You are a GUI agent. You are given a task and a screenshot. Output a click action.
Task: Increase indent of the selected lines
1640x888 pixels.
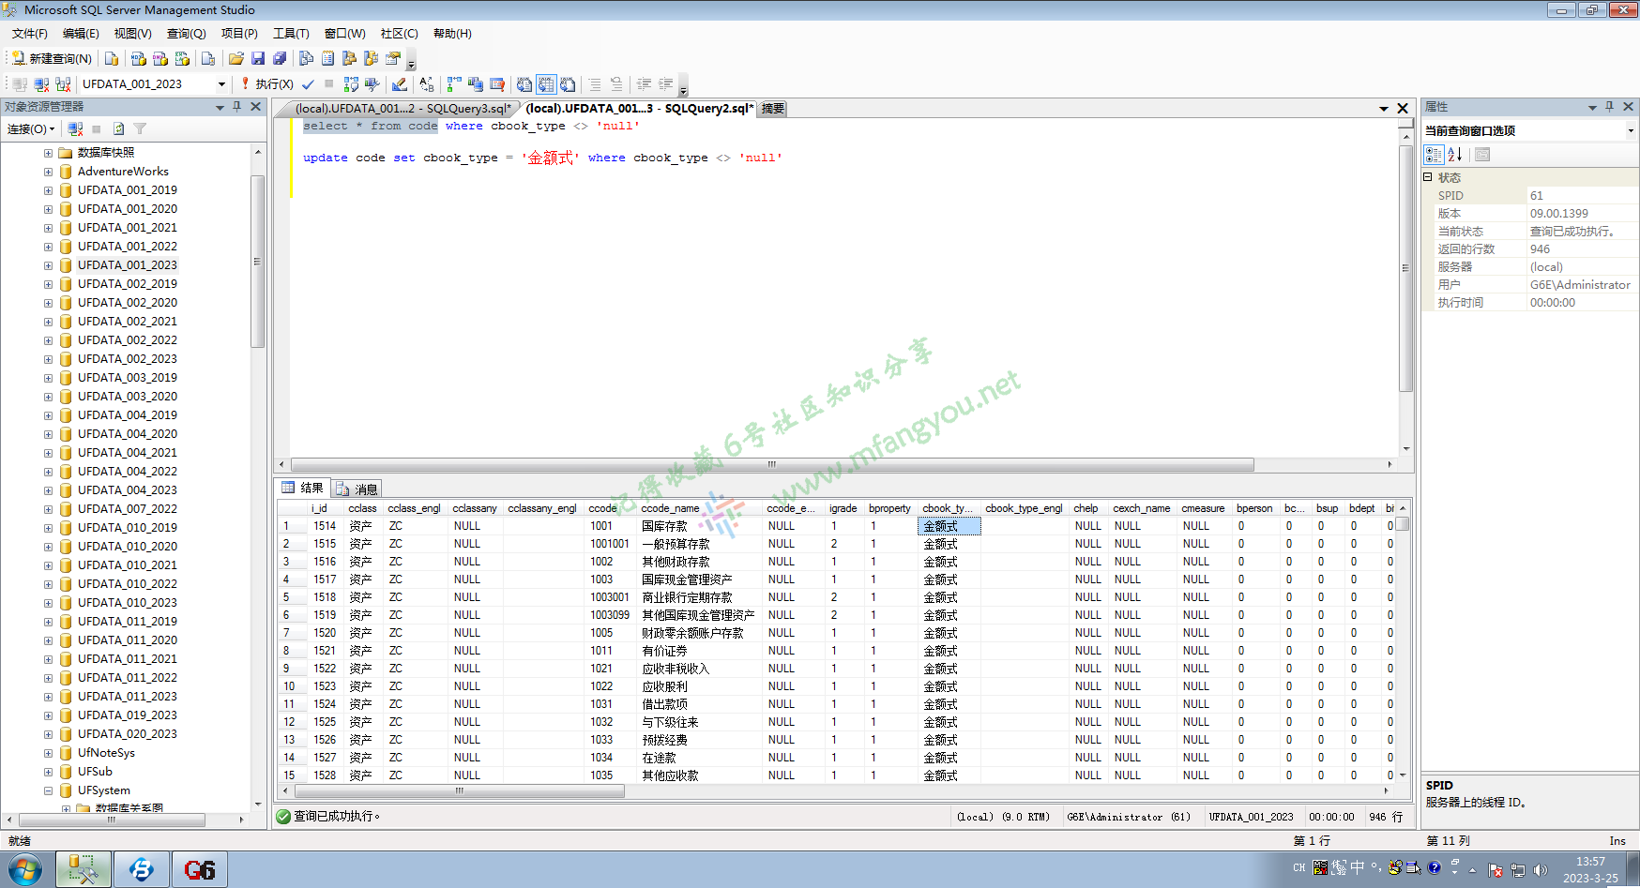[x=665, y=83]
